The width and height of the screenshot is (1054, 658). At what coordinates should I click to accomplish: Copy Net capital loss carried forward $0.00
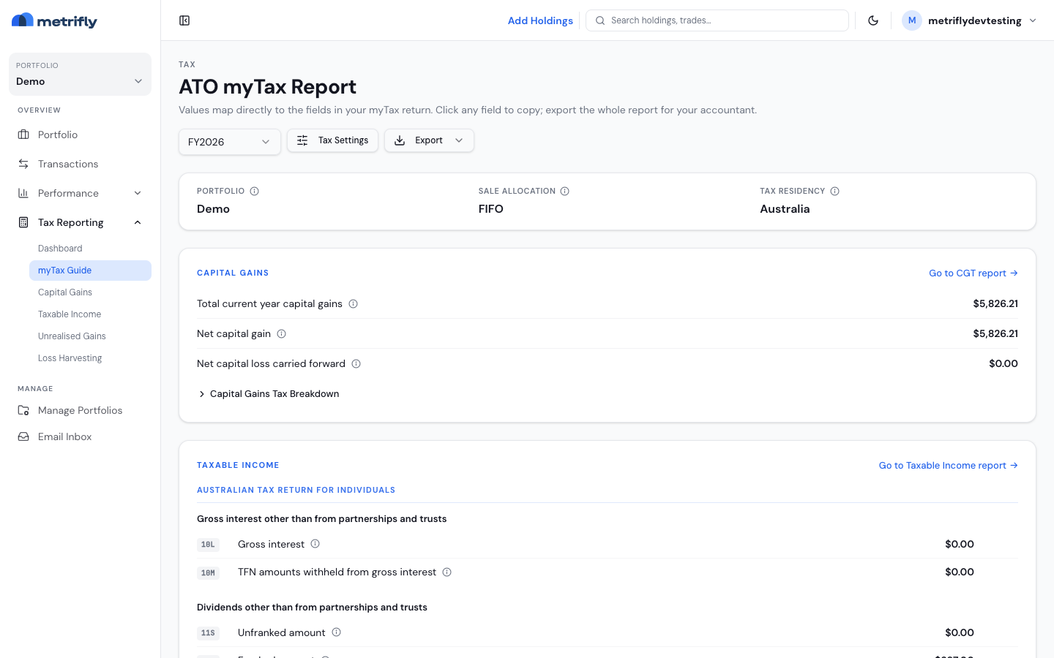(x=1003, y=363)
